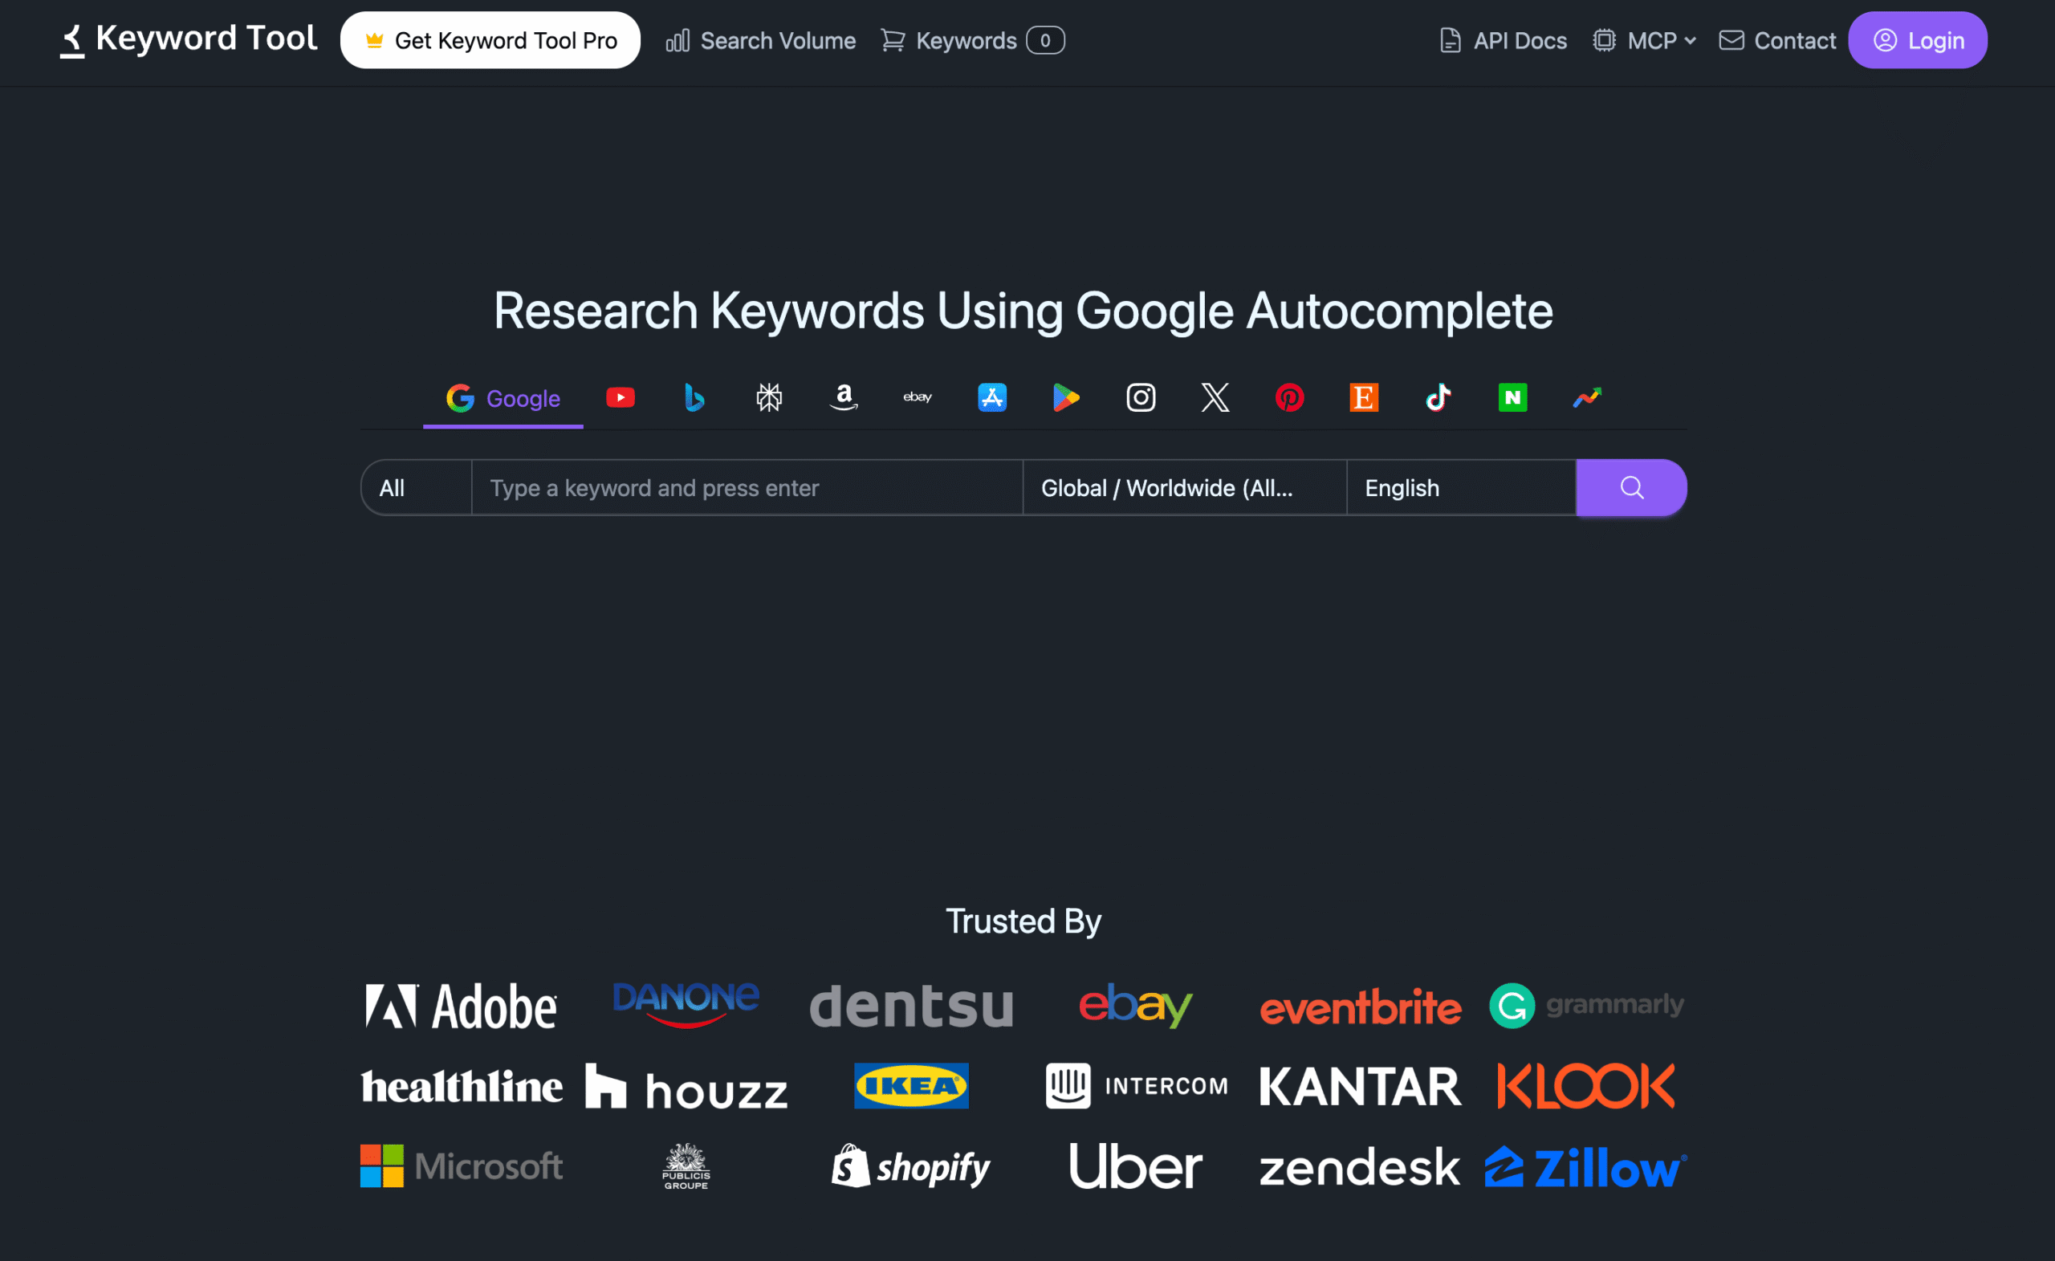Click the Uber logo
2055x1261 pixels.
tap(1135, 1166)
